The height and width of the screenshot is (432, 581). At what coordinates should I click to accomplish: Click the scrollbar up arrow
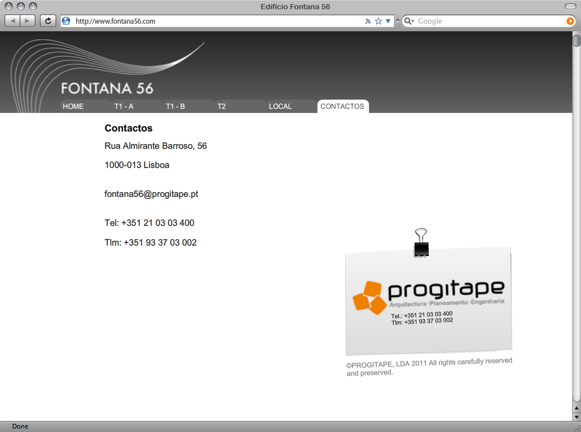(x=576, y=408)
